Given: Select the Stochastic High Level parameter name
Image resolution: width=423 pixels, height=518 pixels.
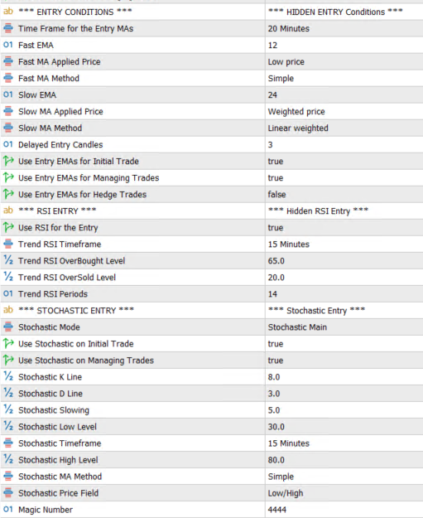Looking at the screenshot, I should click(x=58, y=460).
